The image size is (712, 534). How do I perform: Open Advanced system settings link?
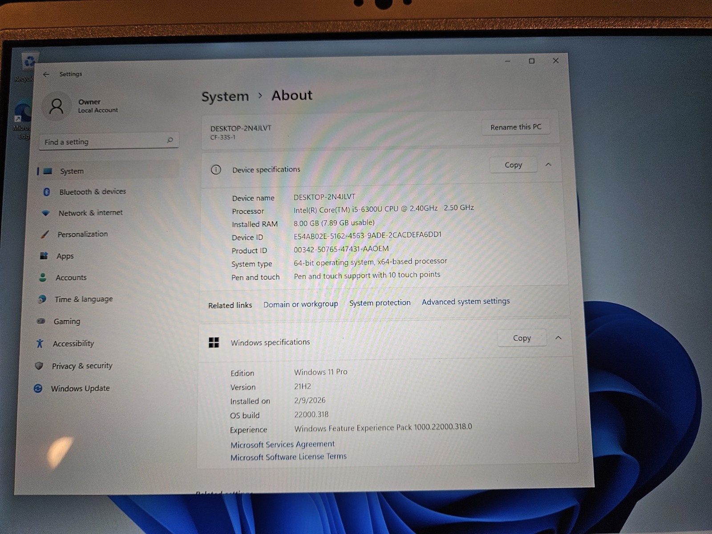pos(466,302)
